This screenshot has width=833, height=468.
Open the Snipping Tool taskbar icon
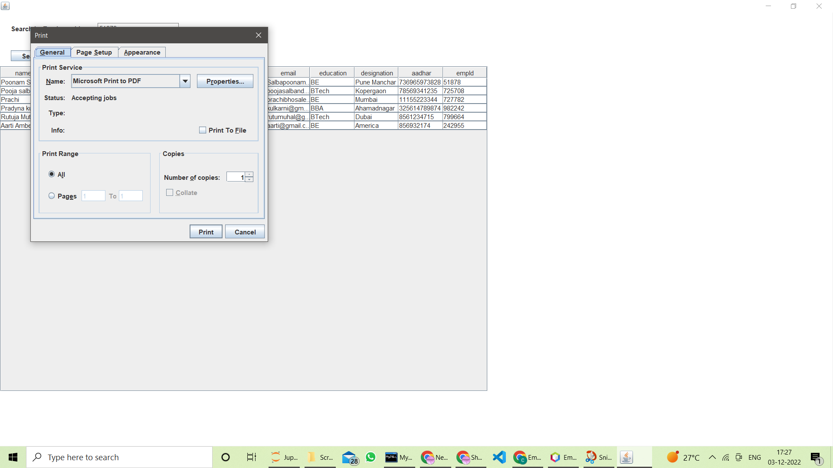(599, 457)
